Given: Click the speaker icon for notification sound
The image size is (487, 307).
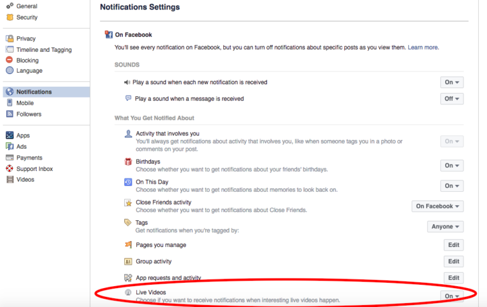Looking at the screenshot, I should point(127,82).
